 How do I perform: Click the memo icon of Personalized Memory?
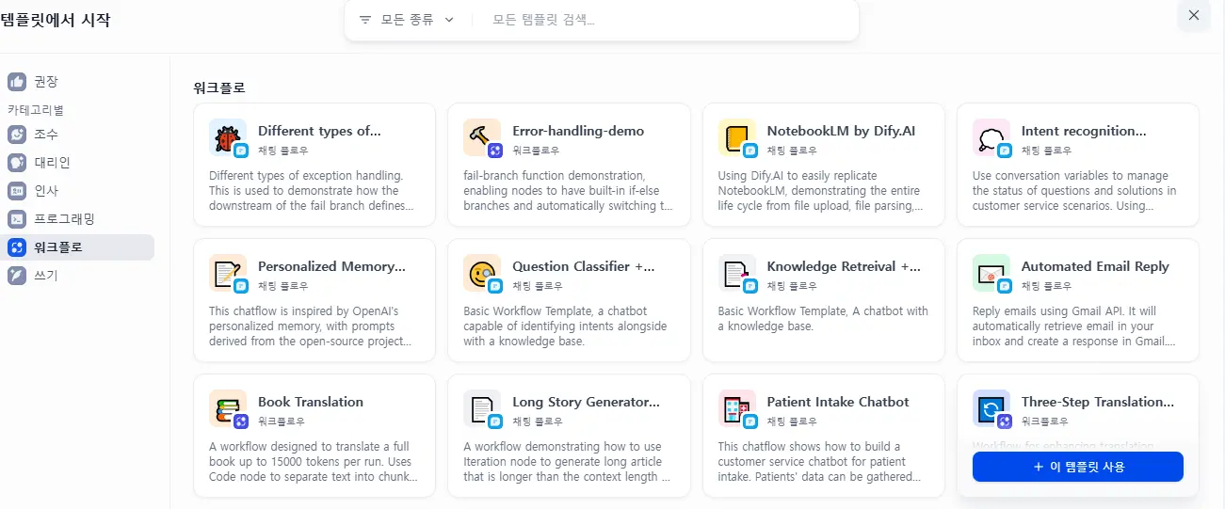227,273
